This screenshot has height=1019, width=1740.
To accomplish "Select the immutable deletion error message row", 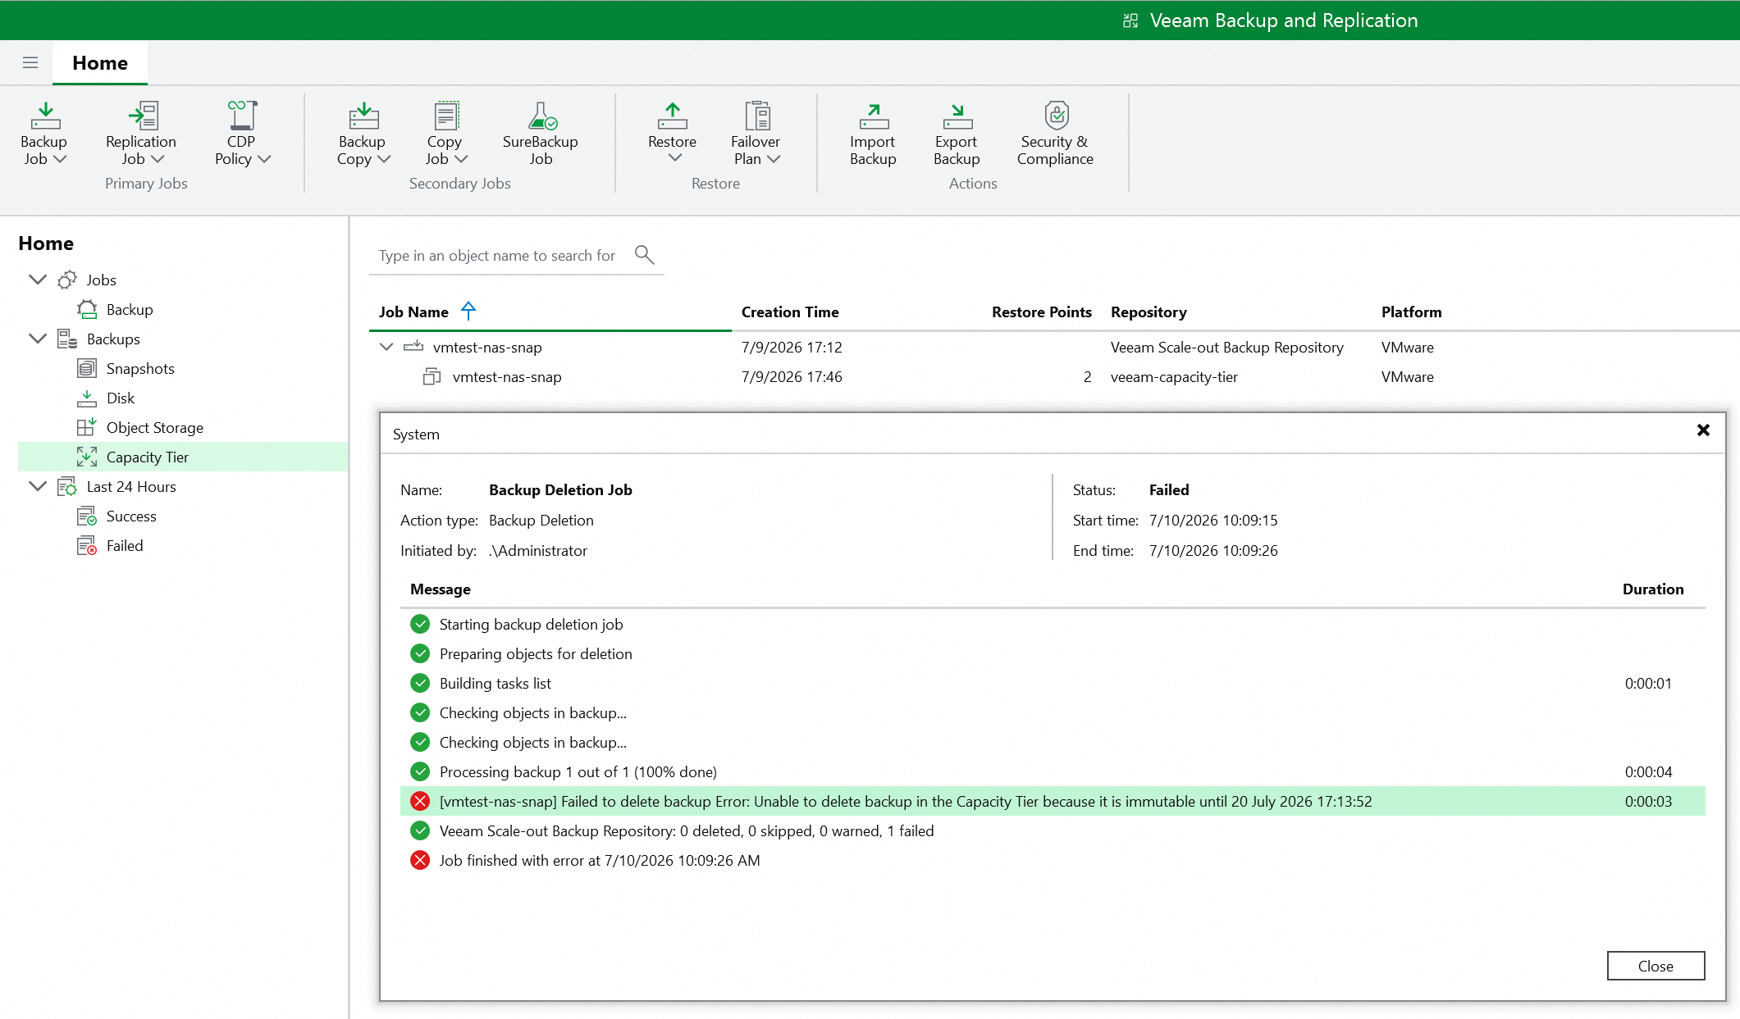I will point(1053,801).
